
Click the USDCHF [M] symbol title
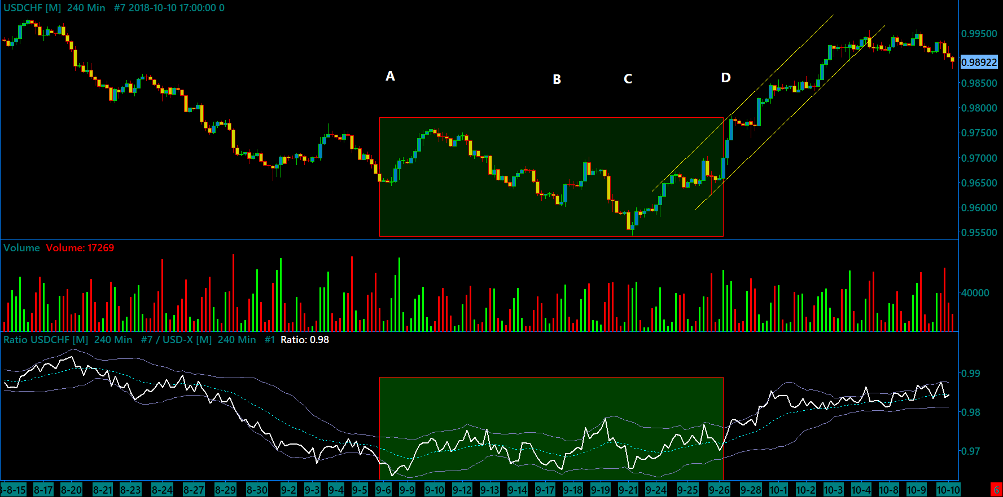click(x=32, y=8)
